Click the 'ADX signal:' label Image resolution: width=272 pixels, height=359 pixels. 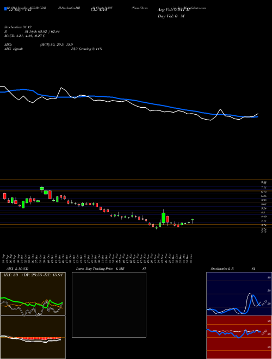[x=13, y=49]
